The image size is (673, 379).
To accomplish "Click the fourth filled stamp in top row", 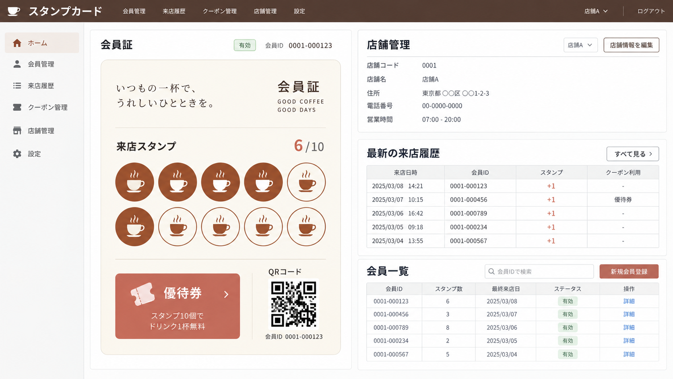I will [x=263, y=182].
